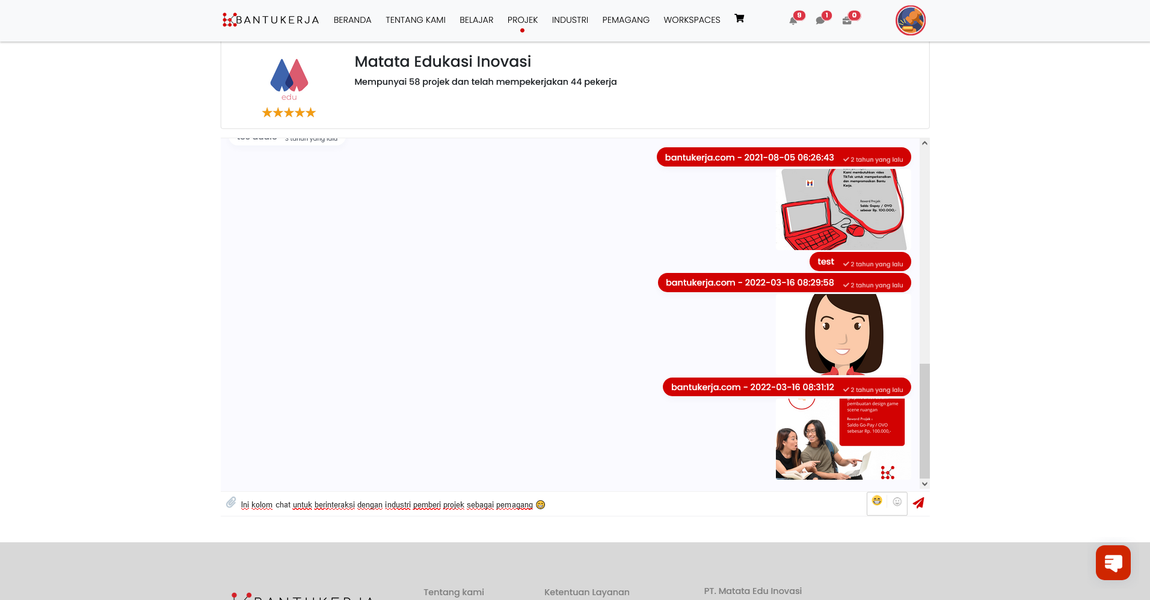Open the red laptop image thumbnail

coord(843,209)
